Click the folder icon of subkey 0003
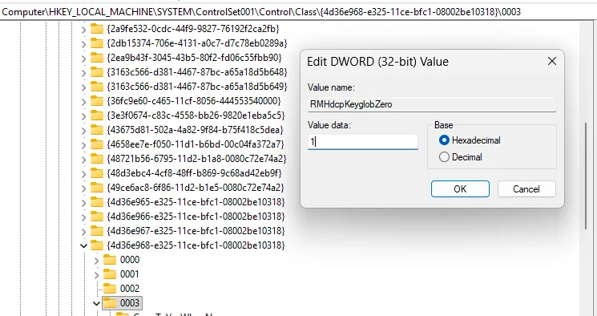 (x=110, y=302)
